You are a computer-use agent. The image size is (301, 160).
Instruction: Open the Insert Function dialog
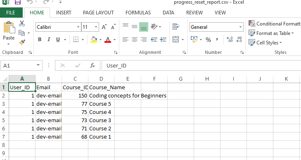[x=92, y=65]
